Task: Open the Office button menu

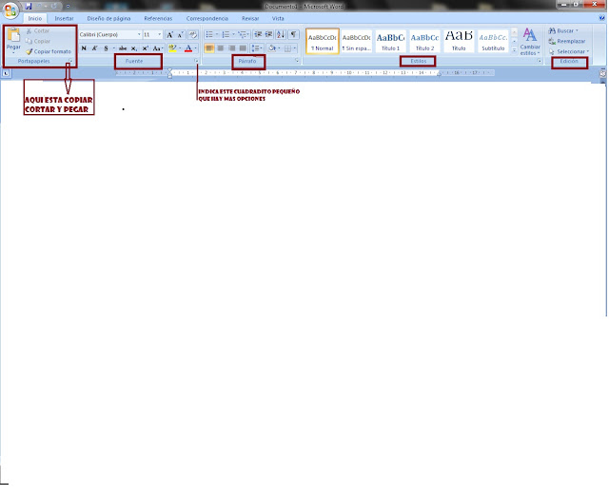Action: coord(10,10)
